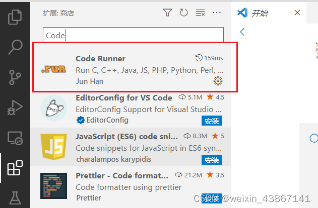
Task: Click JavaScript snippets 5 star rating
Action: click(x=218, y=136)
